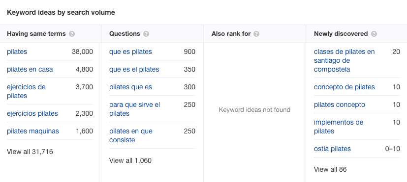The image size is (407, 182).
Task: Open the 'pilates' keyword link
Action: tap(17, 52)
